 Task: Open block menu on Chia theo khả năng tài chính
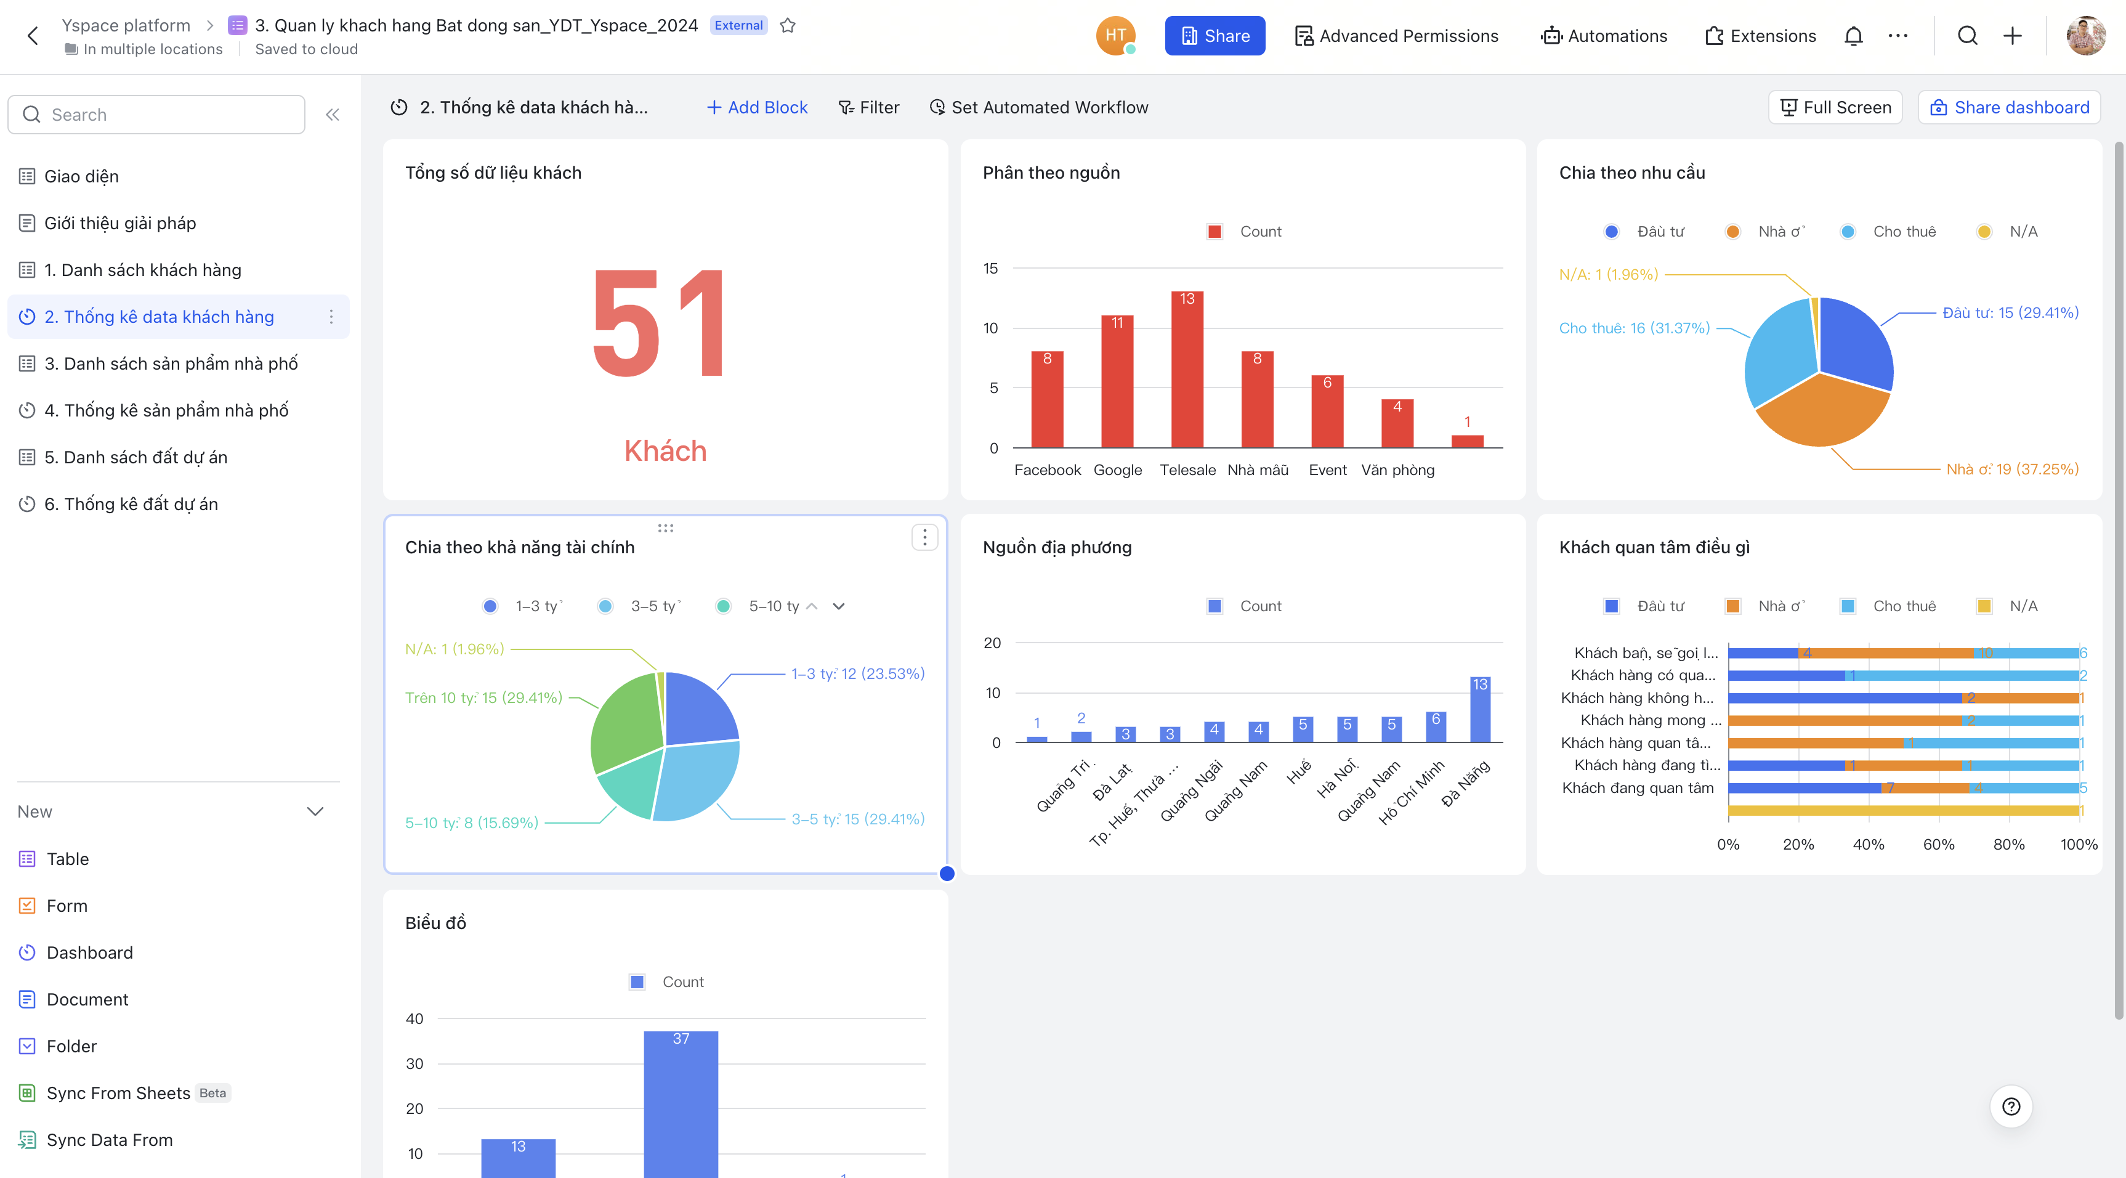[x=924, y=537]
